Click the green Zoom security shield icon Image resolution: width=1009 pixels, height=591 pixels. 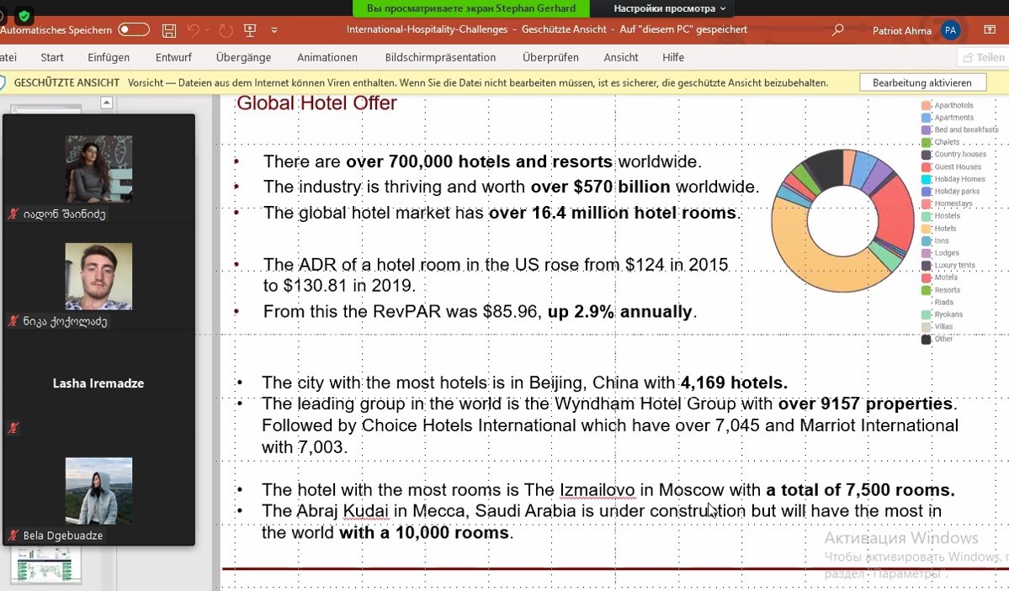tap(24, 15)
